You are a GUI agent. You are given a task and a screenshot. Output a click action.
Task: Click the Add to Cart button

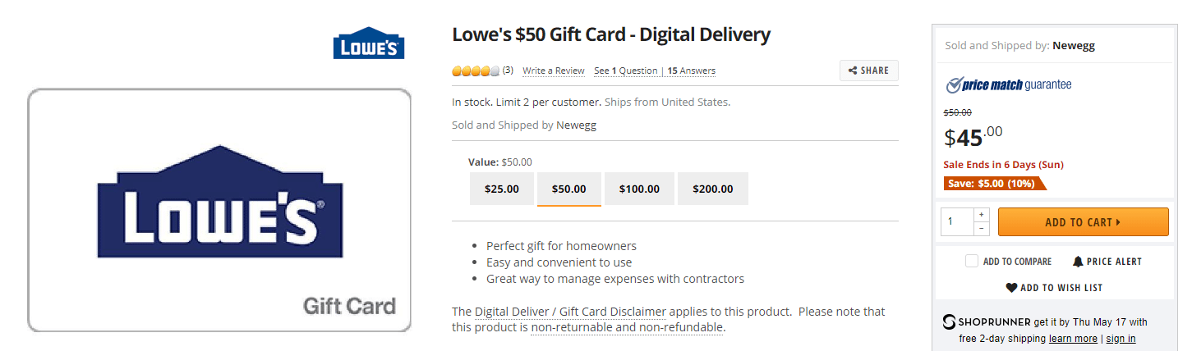click(1083, 222)
